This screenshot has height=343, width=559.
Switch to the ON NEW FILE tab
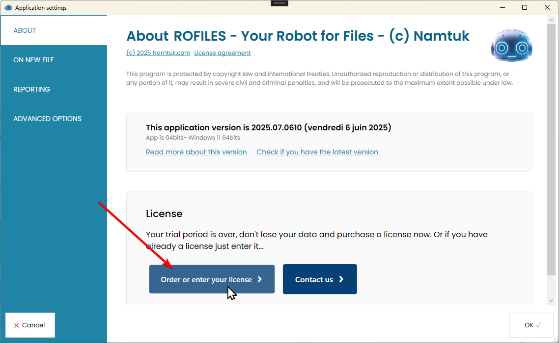54,60
